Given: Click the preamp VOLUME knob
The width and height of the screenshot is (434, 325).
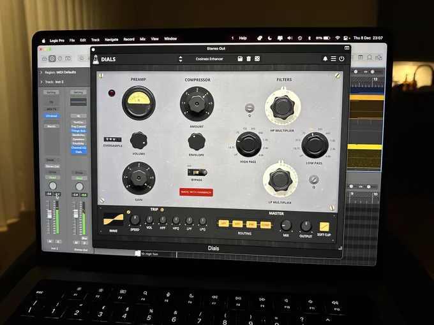Looking at the screenshot, I should tap(138, 140).
